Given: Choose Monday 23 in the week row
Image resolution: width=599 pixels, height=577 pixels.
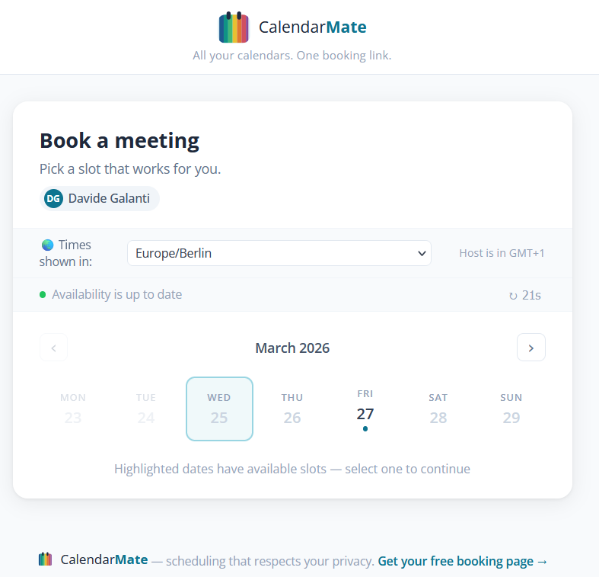Looking at the screenshot, I should coord(73,409).
